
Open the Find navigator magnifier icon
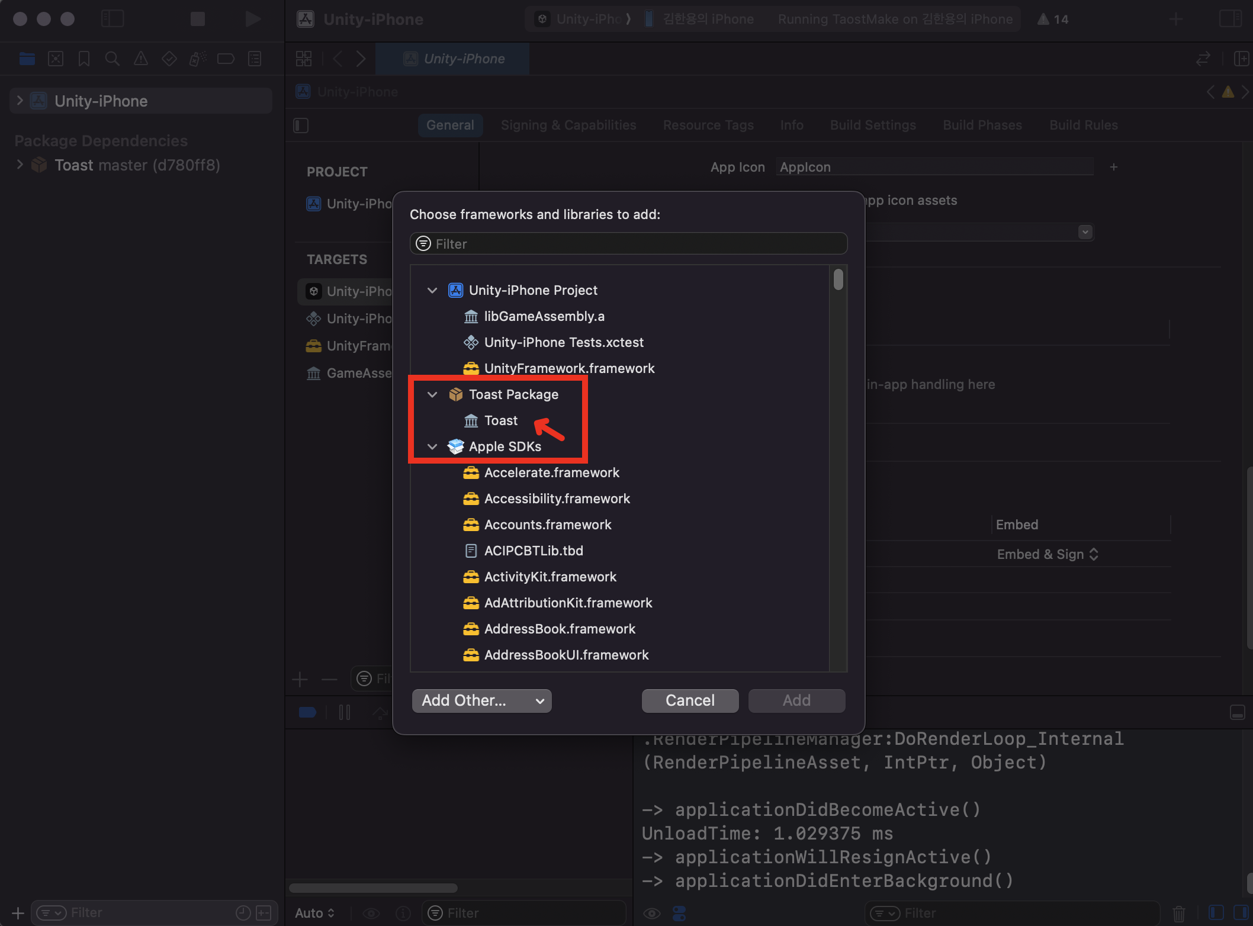coord(113,59)
